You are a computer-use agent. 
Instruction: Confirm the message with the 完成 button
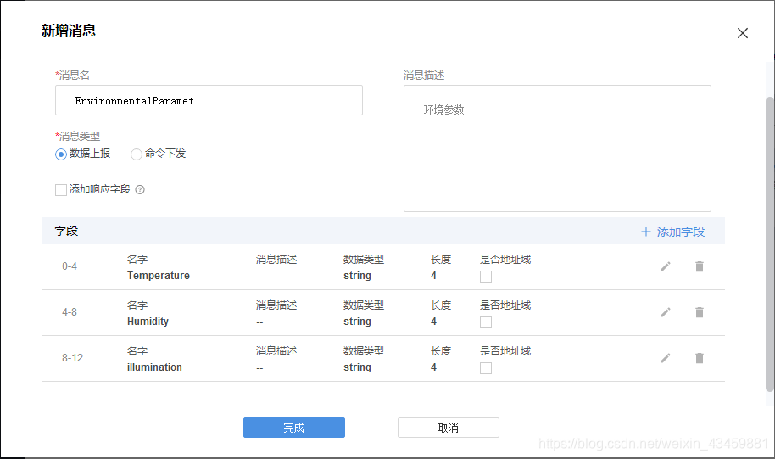coord(294,428)
